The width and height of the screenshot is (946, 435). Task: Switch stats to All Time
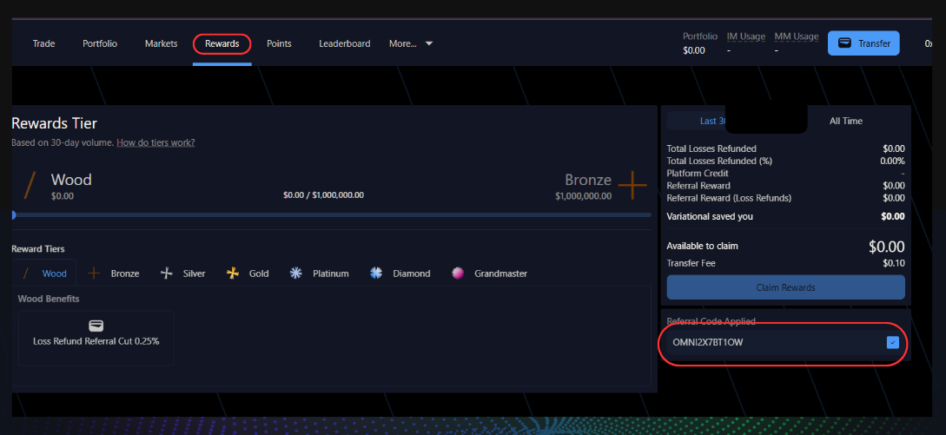846,121
